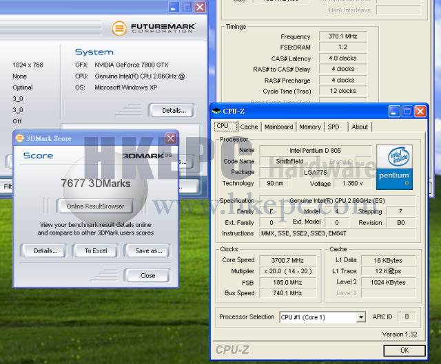
Task: Click the Version 1.32 label
Action: (400, 334)
